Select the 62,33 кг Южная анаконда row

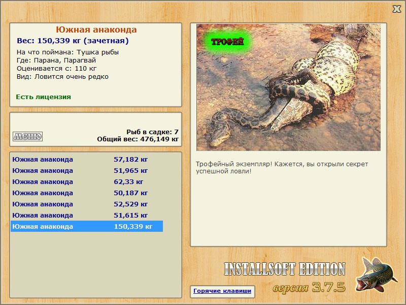[x=87, y=182]
